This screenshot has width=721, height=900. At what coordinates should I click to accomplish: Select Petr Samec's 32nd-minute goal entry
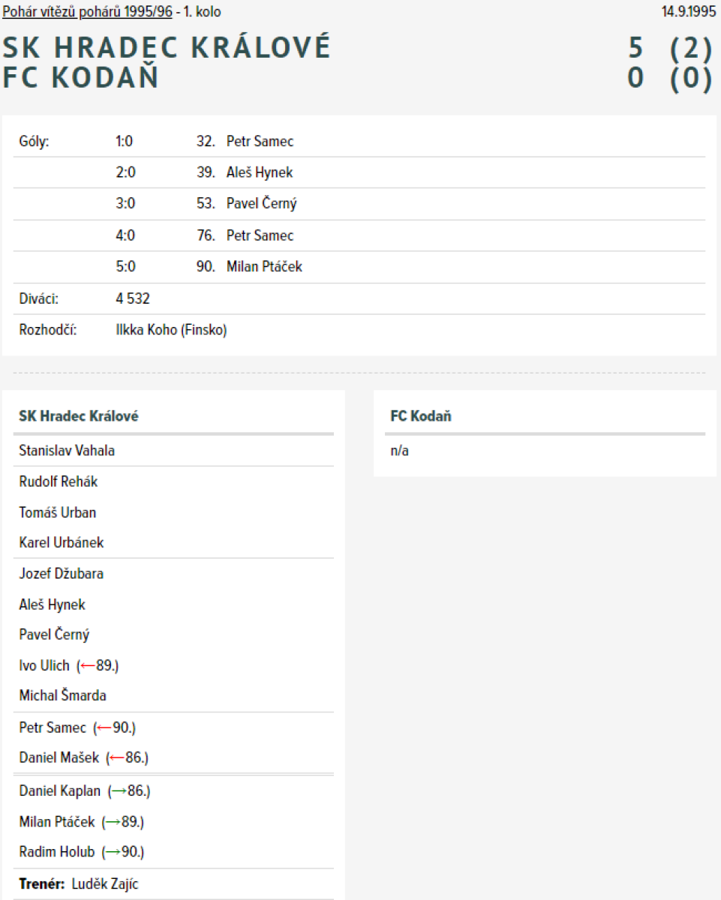[260, 141]
